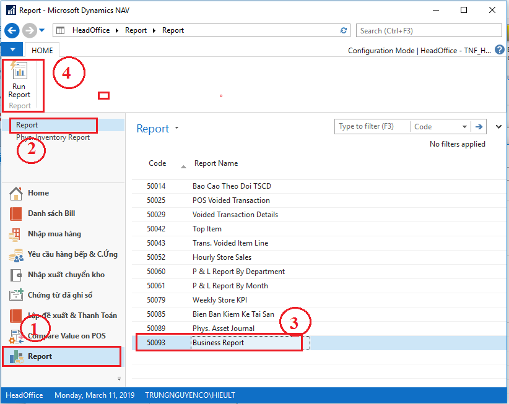Screen dimensions: 509x404
Task: Click the Dynamics NAV title bar app icon
Action: click(x=11, y=10)
